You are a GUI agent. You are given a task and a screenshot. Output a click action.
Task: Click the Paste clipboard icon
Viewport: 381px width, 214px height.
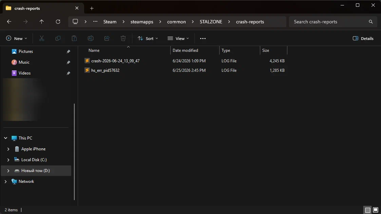74,38
